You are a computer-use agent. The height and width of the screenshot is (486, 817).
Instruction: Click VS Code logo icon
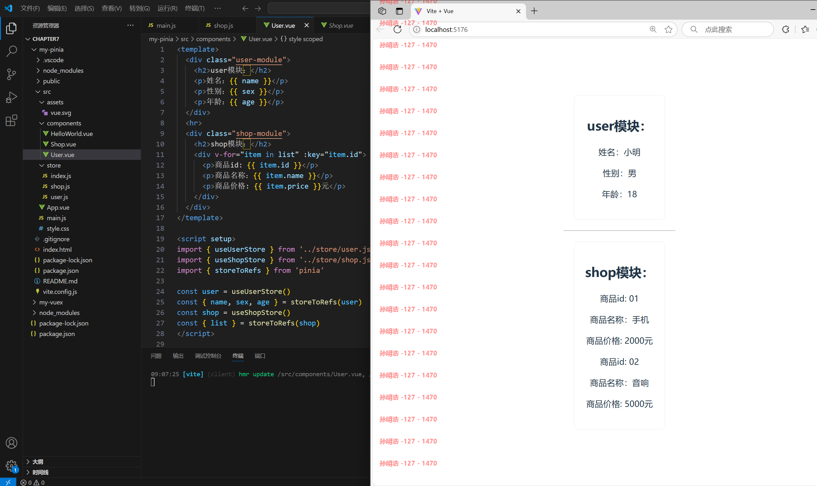click(x=8, y=8)
